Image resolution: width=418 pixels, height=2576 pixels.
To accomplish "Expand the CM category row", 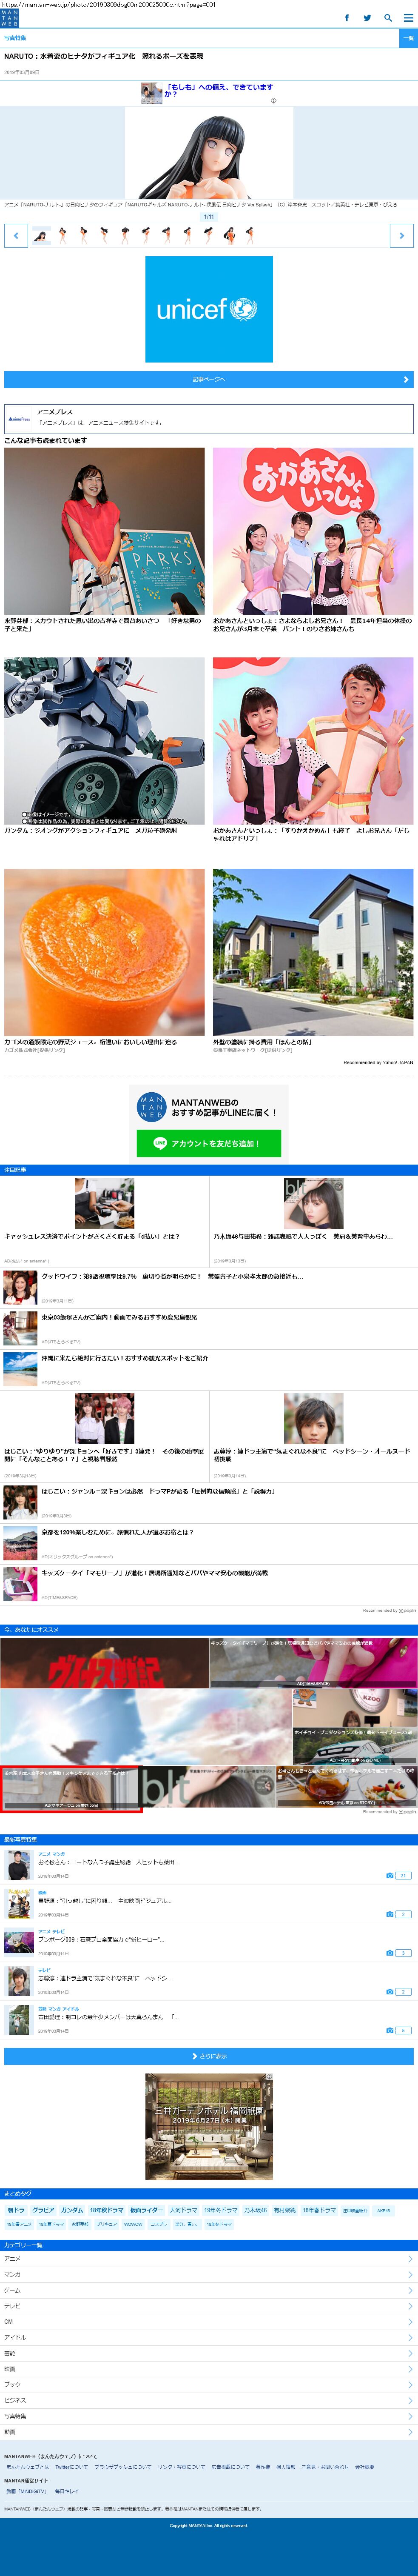I will (x=209, y=2321).
